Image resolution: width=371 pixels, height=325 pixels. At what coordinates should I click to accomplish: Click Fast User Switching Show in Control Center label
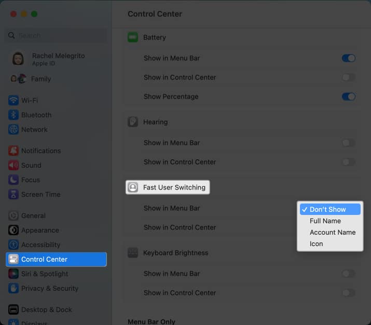180,227
